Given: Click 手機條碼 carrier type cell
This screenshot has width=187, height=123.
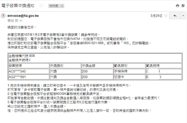Looking at the screenshot, I should tap(129, 71).
